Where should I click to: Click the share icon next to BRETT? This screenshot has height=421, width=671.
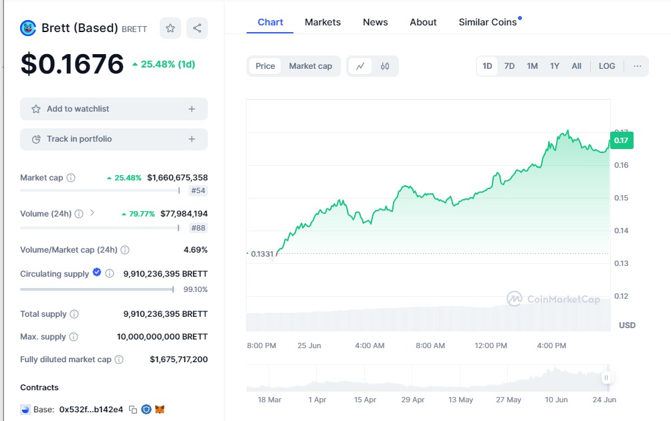point(197,28)
